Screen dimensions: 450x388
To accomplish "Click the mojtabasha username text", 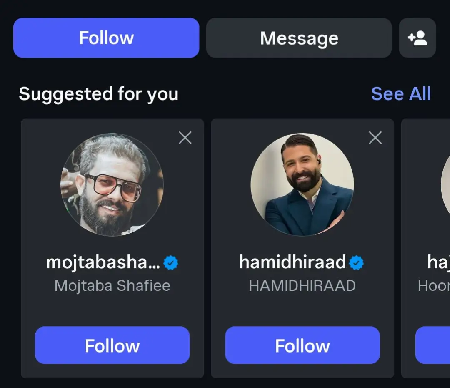I will click(103, 262).
